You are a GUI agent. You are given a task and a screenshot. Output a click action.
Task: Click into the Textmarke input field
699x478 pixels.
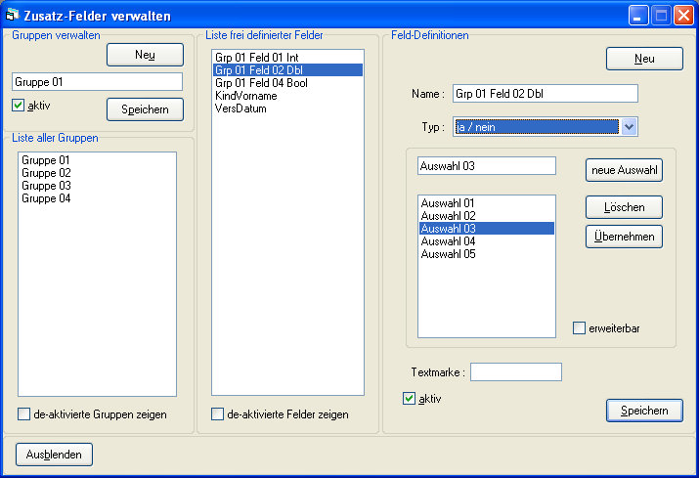[x=516, y=372]
